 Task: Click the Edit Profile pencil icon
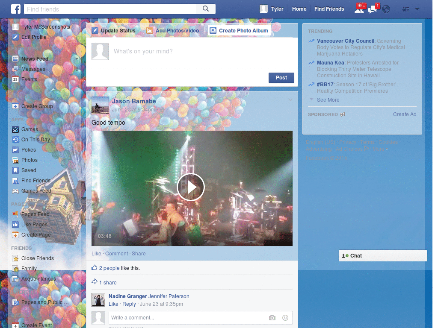[15, 37]
